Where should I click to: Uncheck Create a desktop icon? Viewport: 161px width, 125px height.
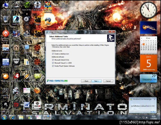(53, 54)
